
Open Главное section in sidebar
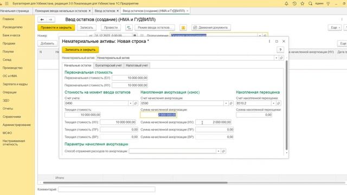9,19
